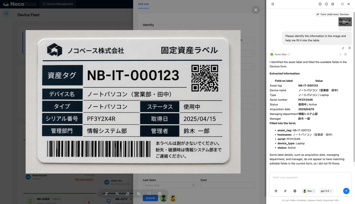
Task: Edit the sent user message with pencil icon
Action: tap(343, 48)
